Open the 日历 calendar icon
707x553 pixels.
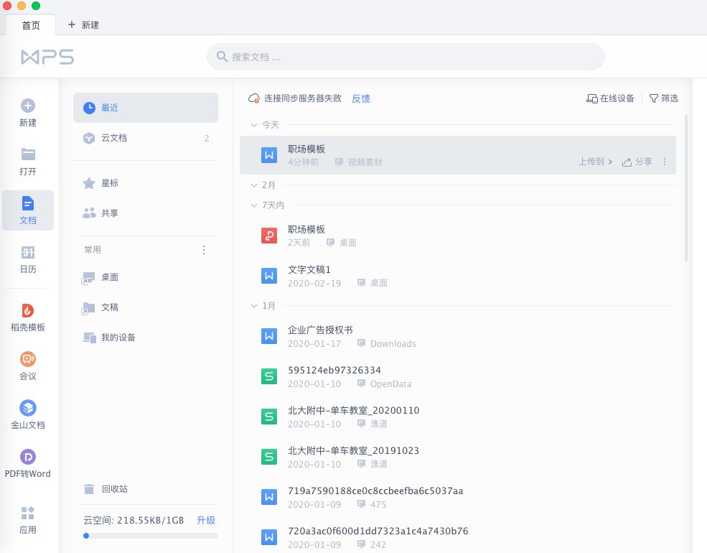pos(27,260)
